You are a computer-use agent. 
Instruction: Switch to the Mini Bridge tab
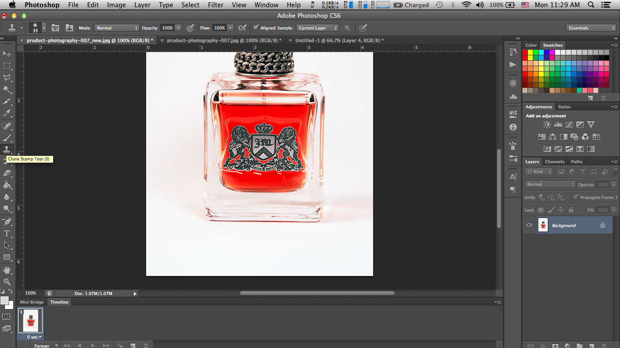coord(32,302)
